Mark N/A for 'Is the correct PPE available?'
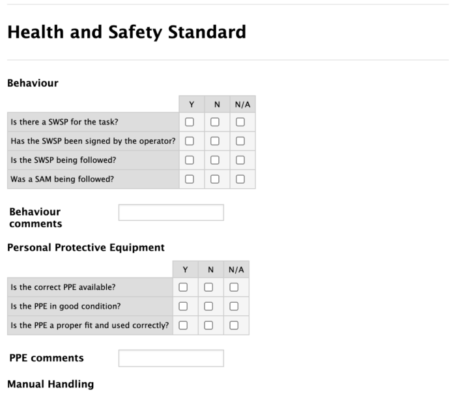 [x=234, y=287]
